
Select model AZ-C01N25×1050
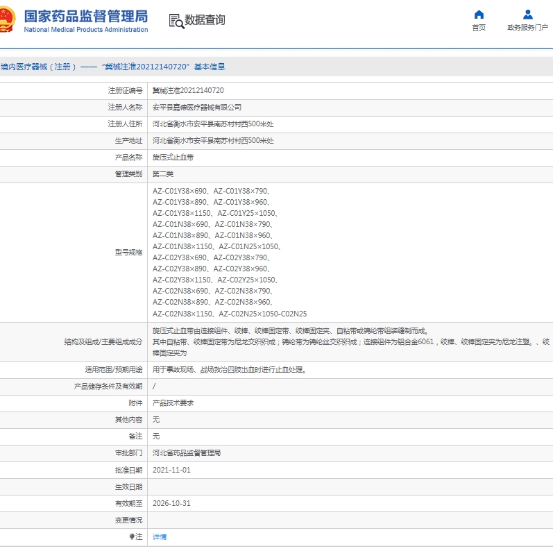point(248,246)
